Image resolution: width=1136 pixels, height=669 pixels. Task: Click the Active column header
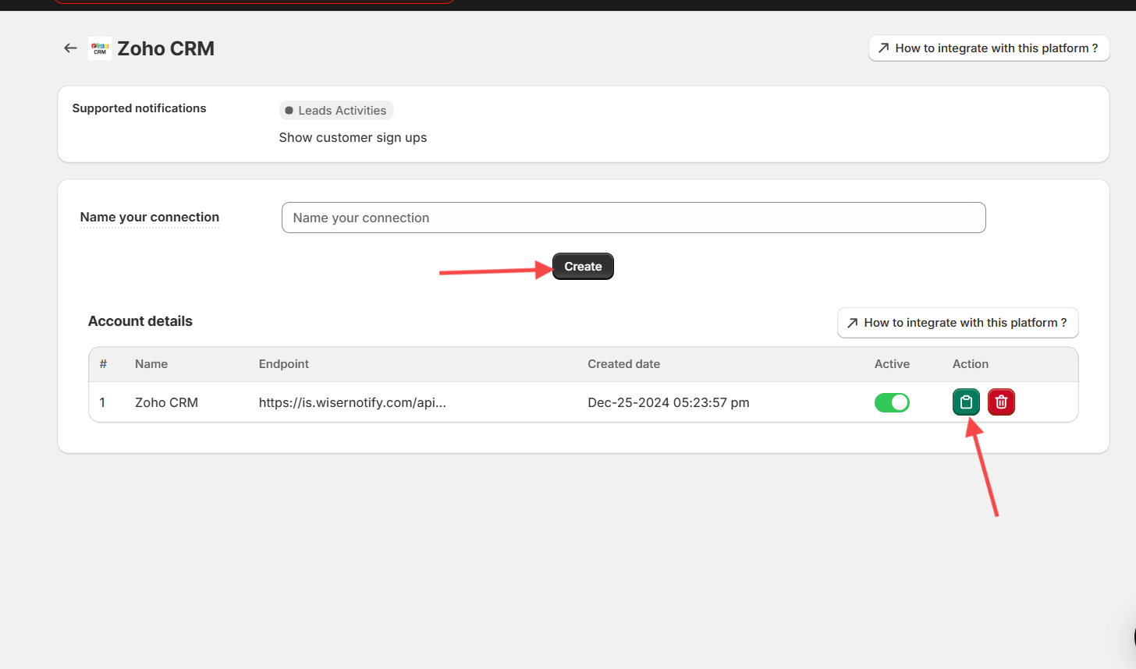click(x=892, y=364)
